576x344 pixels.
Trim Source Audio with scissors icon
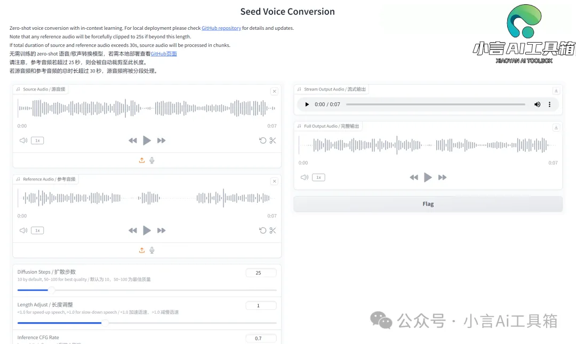point(273,141)
